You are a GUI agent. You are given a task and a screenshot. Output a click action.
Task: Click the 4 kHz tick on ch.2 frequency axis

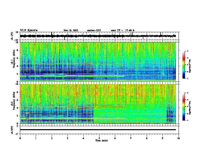18,108
